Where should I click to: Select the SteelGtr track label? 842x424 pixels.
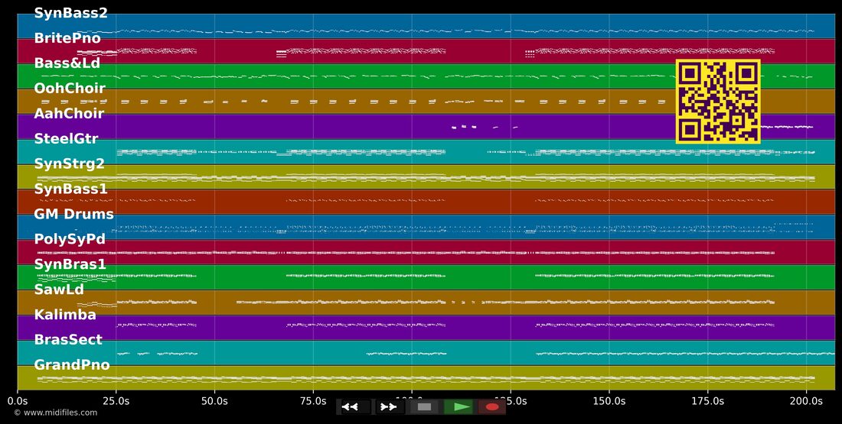click(x=66, y=139)
